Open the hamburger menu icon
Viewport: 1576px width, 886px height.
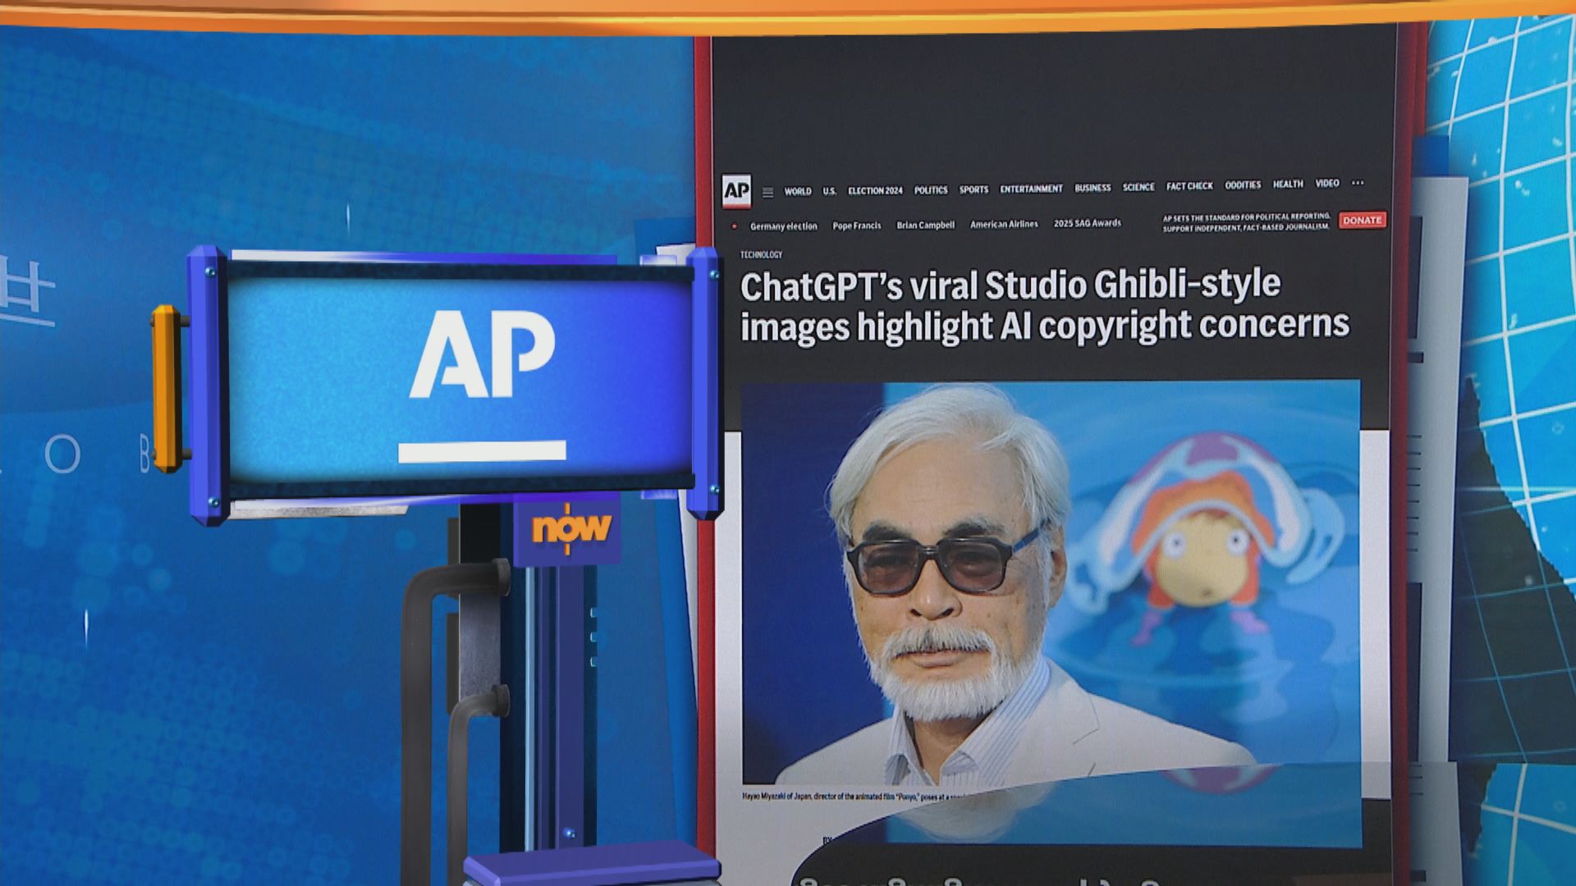767,193
